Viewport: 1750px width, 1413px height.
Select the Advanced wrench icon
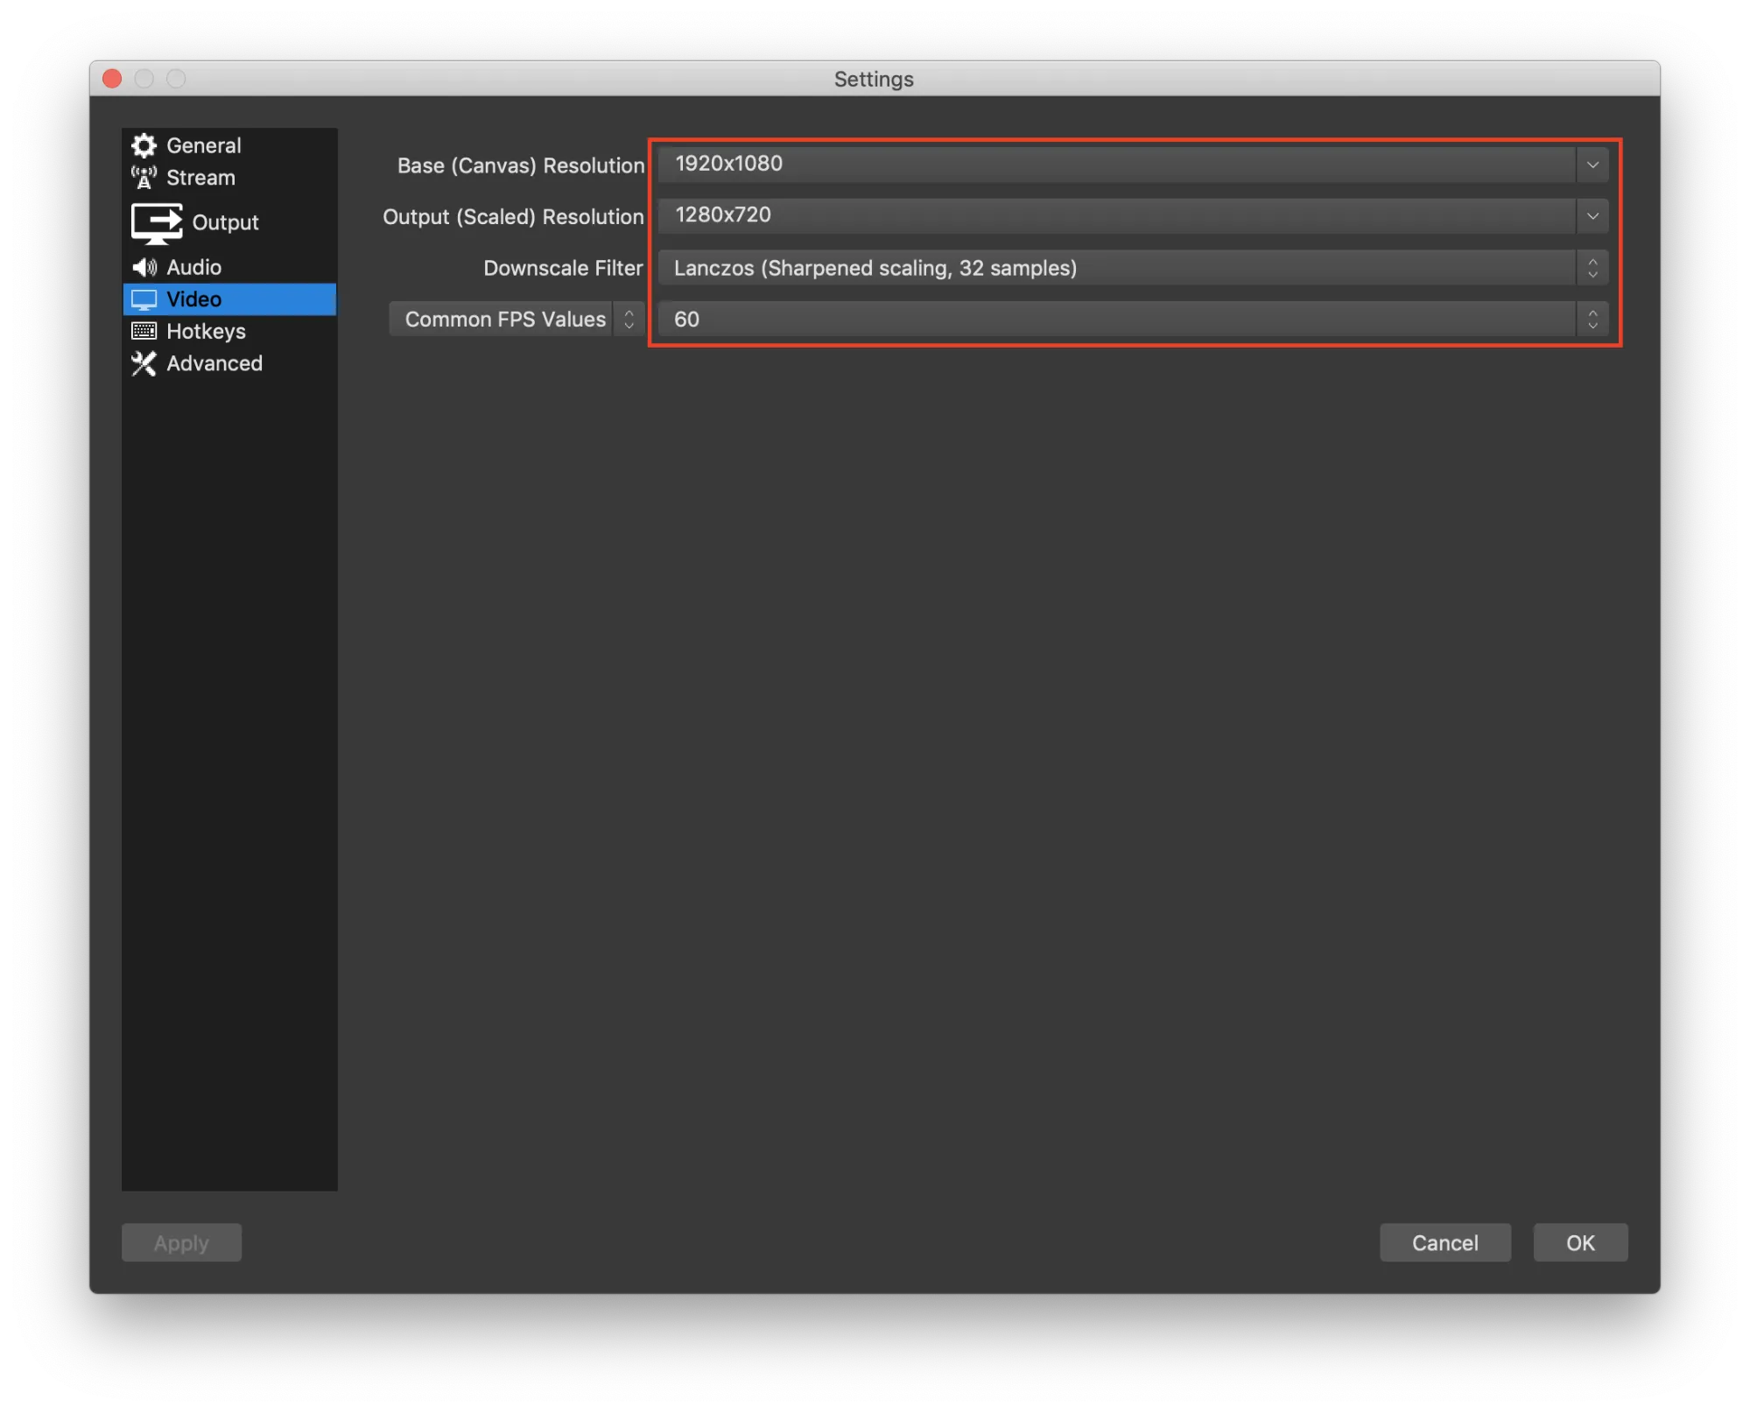[x=144, y=363]
